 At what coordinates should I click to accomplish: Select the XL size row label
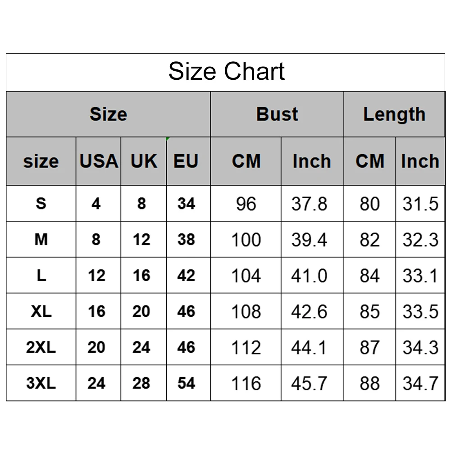point(41,311)
